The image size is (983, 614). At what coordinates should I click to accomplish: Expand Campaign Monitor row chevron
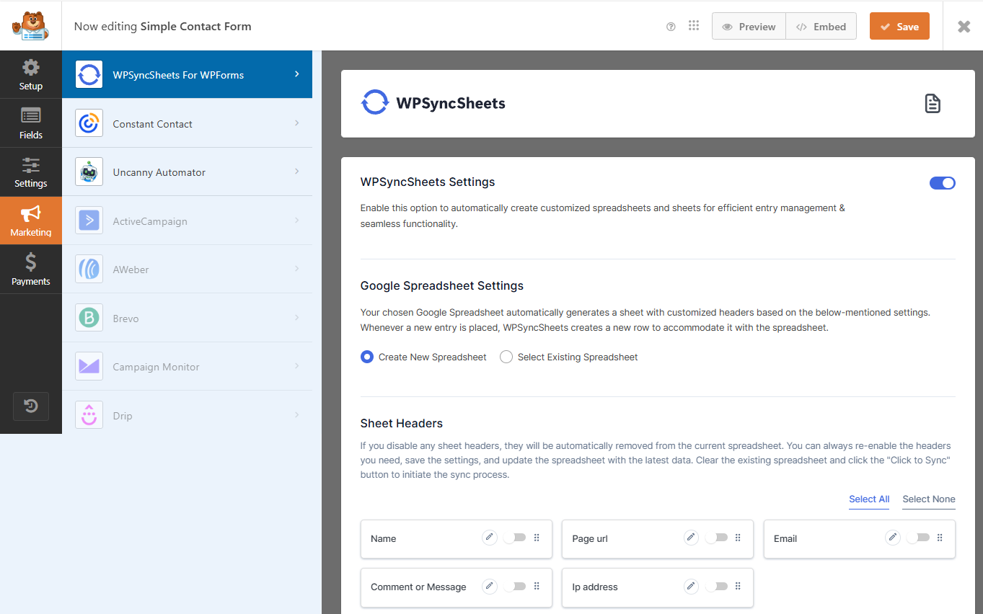tap(297, 366)
